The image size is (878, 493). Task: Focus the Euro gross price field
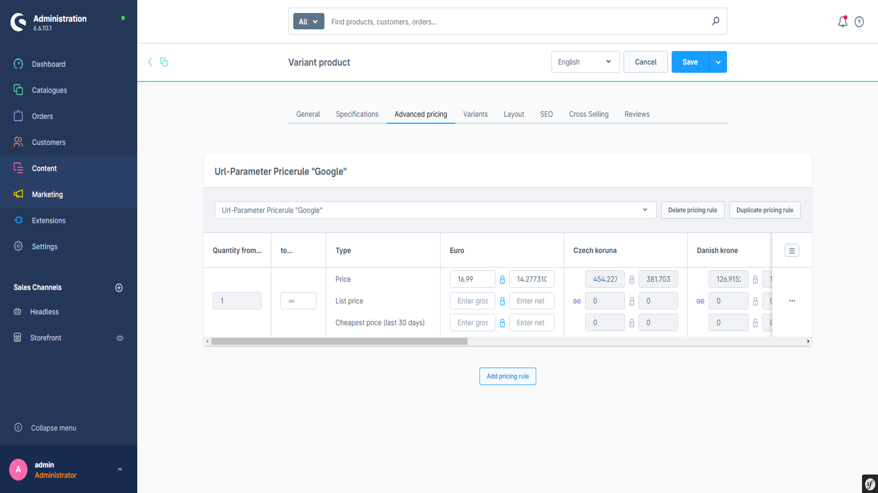[472, 279]
